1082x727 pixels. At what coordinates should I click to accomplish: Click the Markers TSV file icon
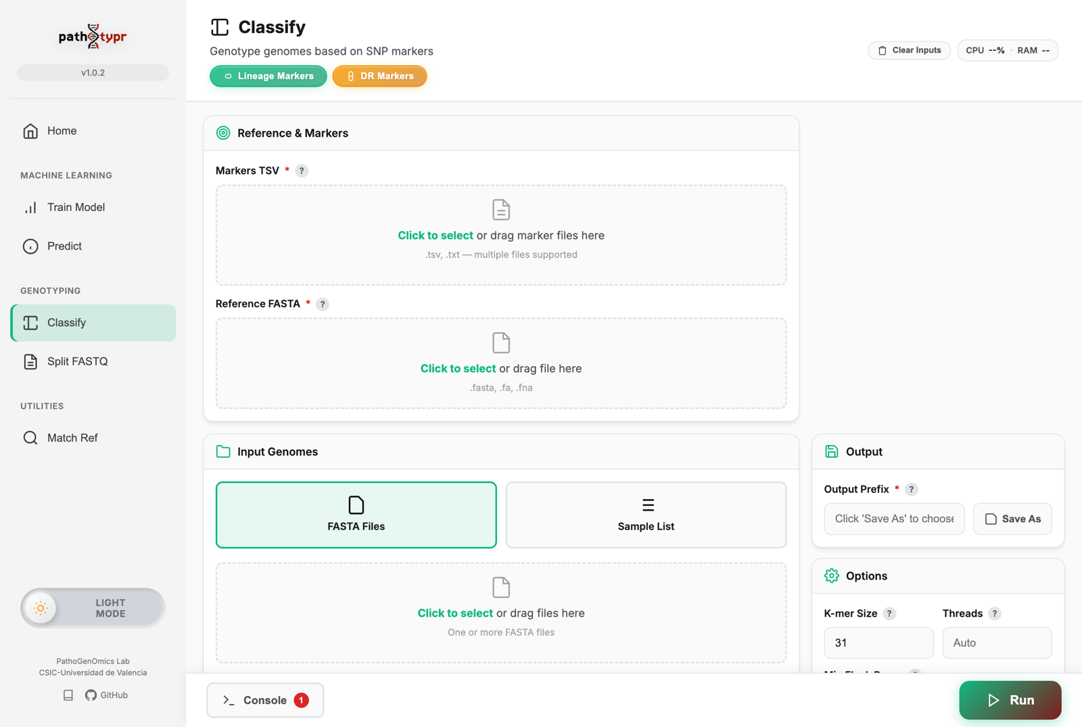[501, 210]
